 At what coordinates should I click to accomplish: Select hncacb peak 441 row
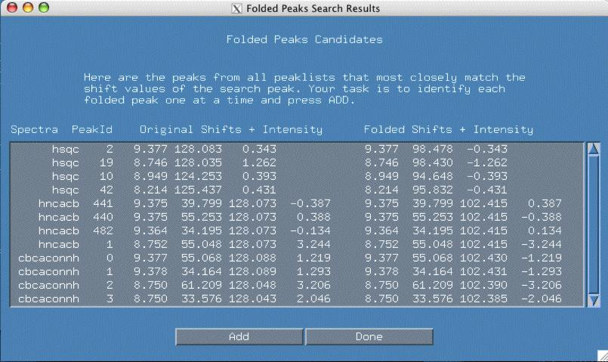(295, 203)
